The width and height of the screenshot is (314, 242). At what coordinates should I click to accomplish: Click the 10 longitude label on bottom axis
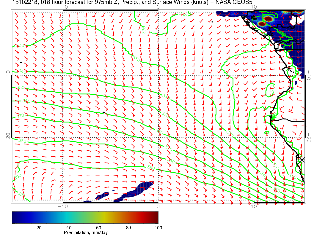[253, 206]
